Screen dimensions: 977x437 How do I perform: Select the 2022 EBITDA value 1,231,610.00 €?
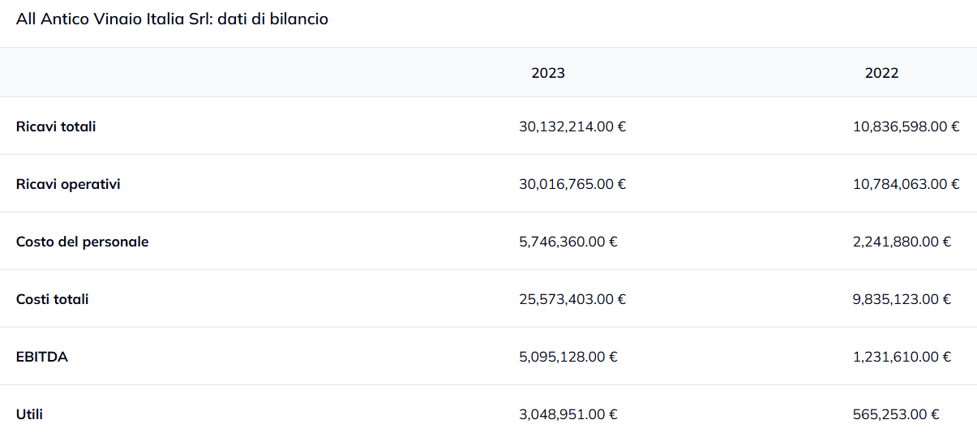click(x=902, y=357)
